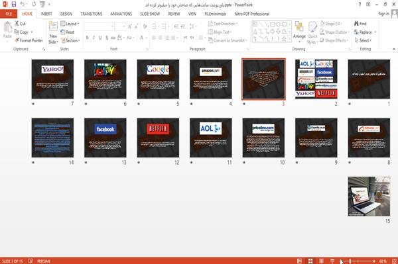Copy the selected slide
Viewport: 398px width, 264px height.
[22, 32]
